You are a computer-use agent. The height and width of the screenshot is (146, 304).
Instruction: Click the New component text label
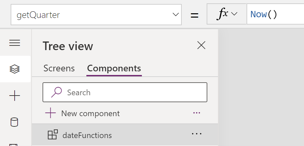point(90,113)
